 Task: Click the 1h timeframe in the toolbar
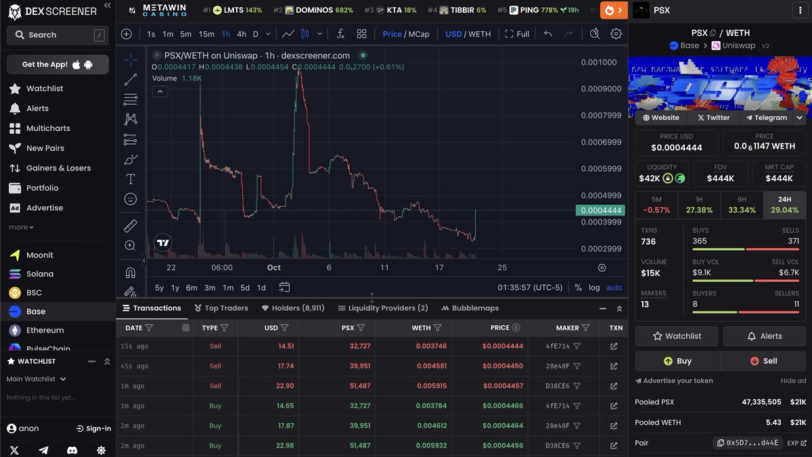click(226, 33)
